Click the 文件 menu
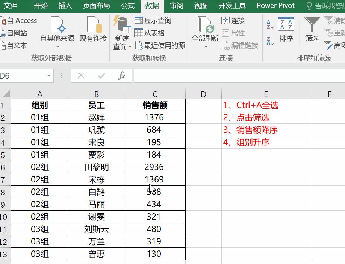 click(11, 6)
